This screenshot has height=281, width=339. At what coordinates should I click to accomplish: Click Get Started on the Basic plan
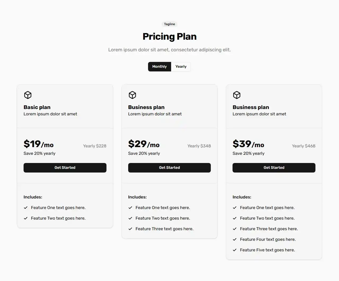point(65,167)
